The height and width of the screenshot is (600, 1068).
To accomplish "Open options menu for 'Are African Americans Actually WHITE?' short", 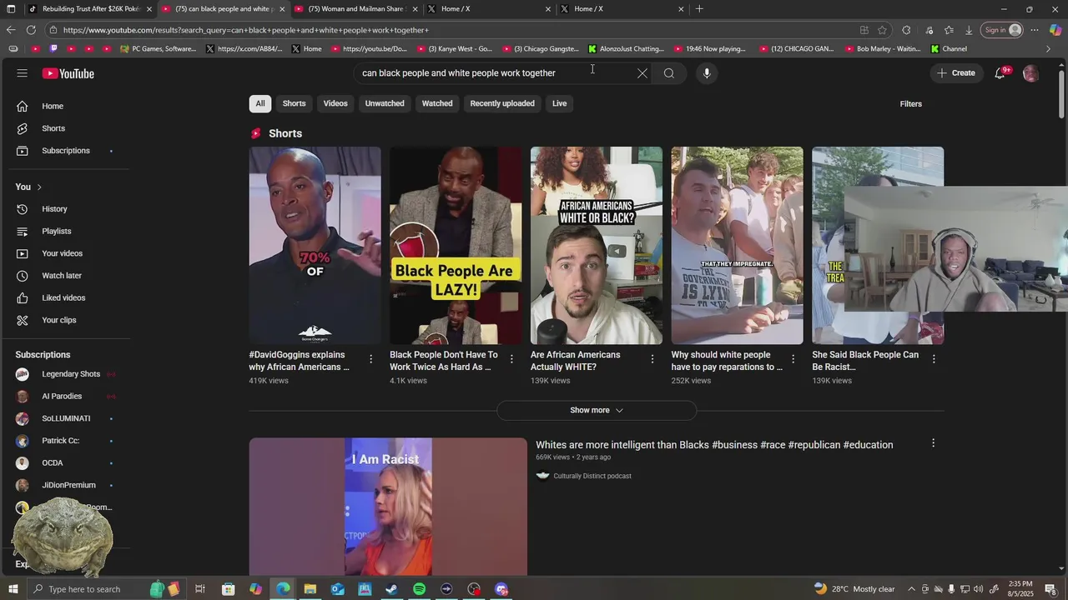I will [x=652, y=359].
